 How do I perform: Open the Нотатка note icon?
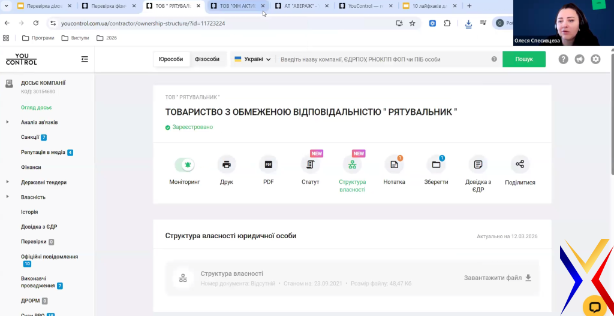[394, 165]
